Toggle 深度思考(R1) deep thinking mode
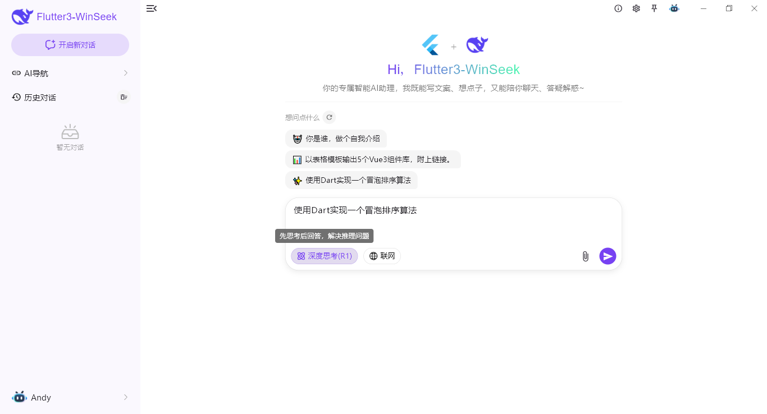The height and width of the screenshot is (414, 767). [x=325, y=256]
